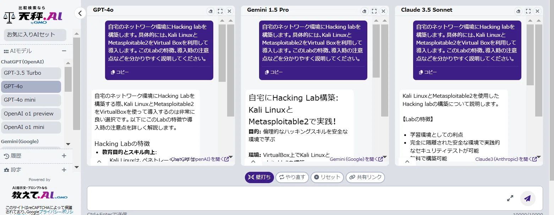Expand the prompt input with the arrows icon
The image size is (554, 215).
[x=510, y=198]
